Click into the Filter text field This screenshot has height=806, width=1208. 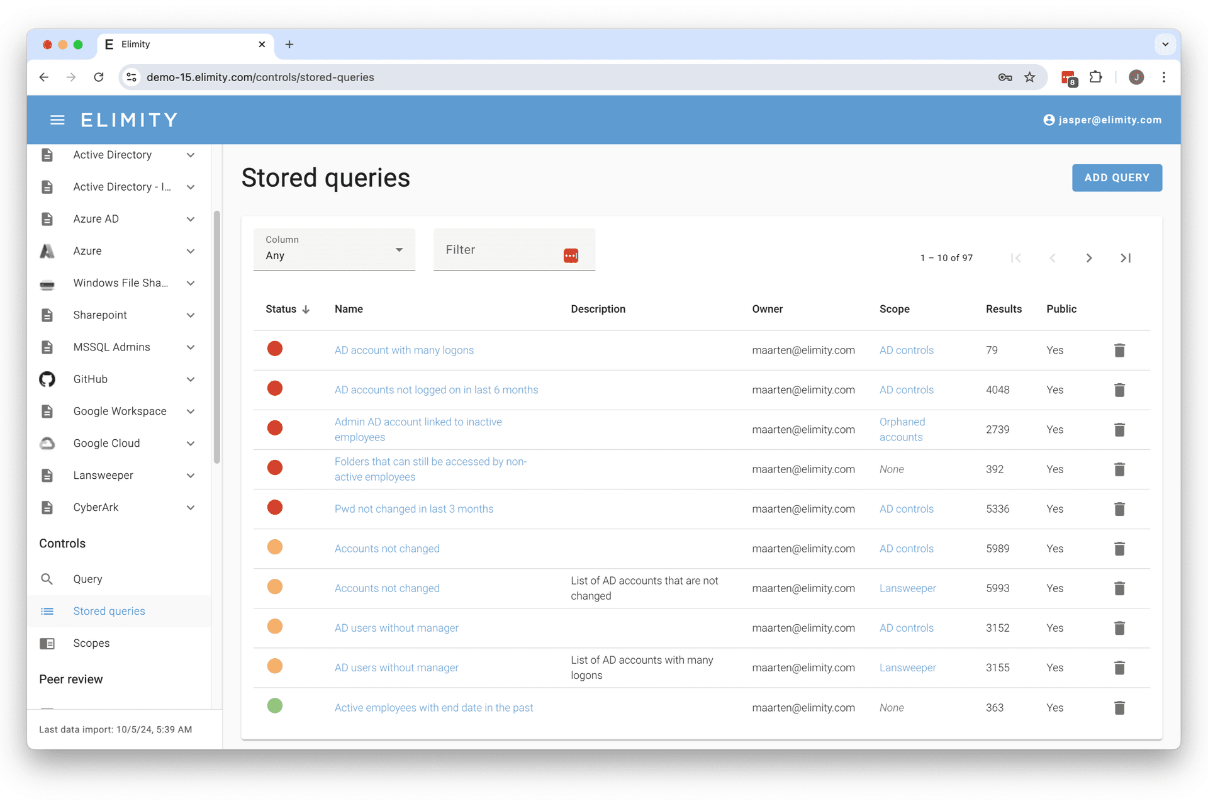(500, 250)
